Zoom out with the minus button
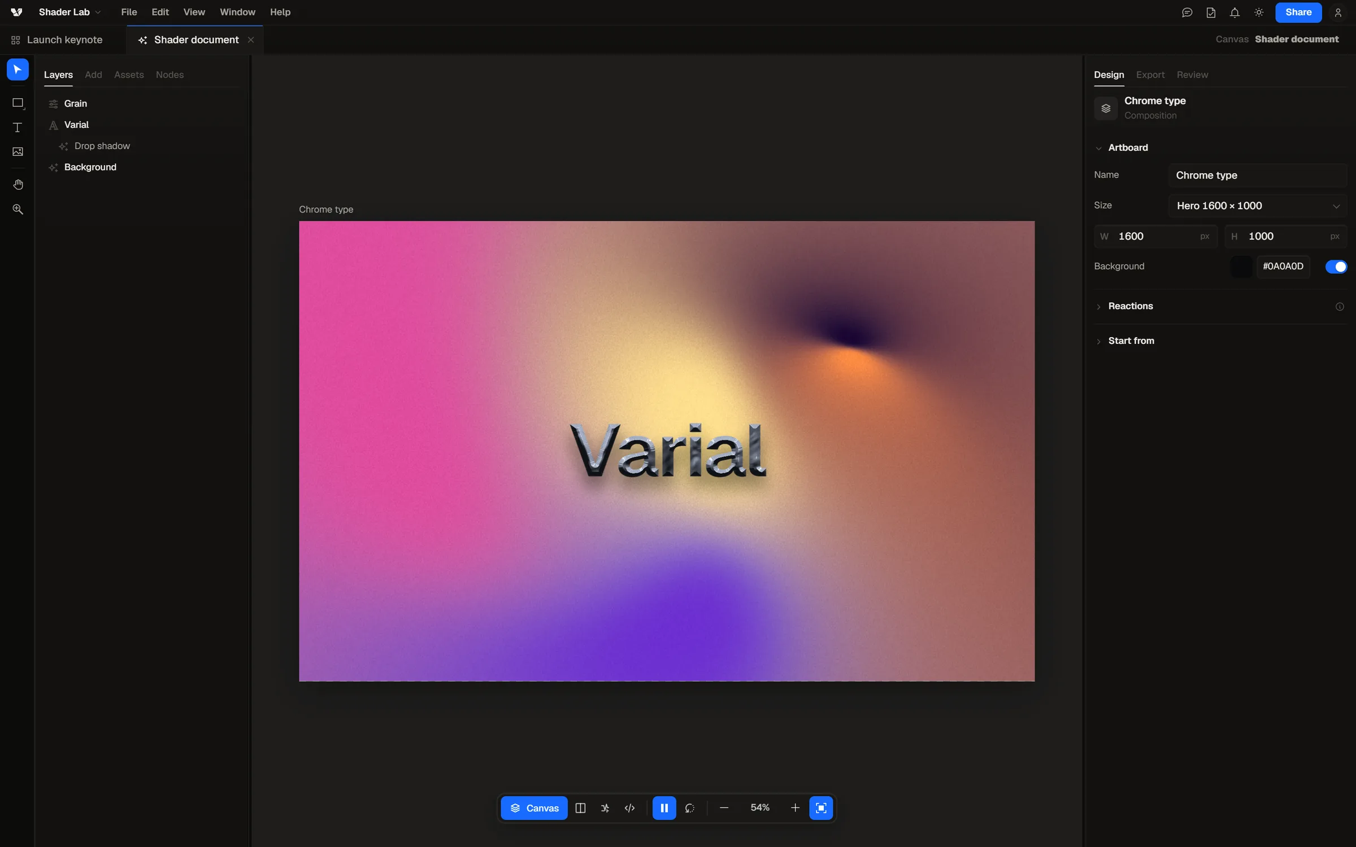1356x847 pixels. [x=724, y=808]
